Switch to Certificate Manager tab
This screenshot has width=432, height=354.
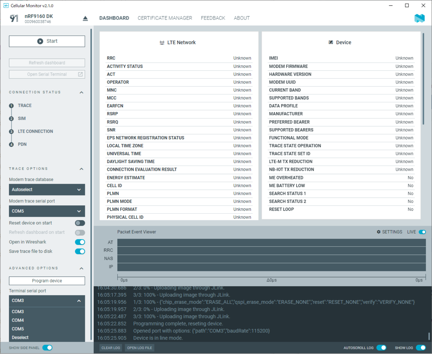pos(165,18)
